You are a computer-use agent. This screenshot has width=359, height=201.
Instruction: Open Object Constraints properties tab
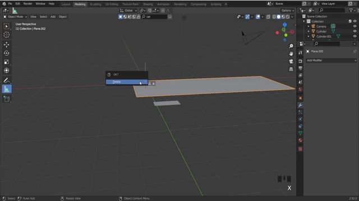pyautogui.click(x=301, y=126)
